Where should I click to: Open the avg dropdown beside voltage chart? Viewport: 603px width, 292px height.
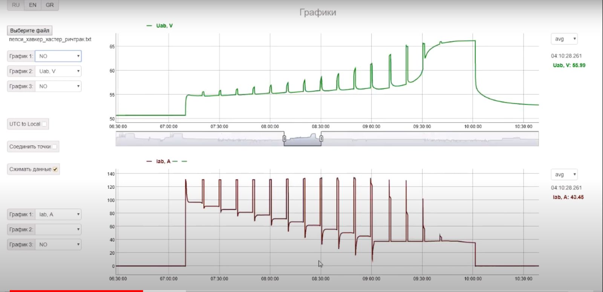click(564, 39)
